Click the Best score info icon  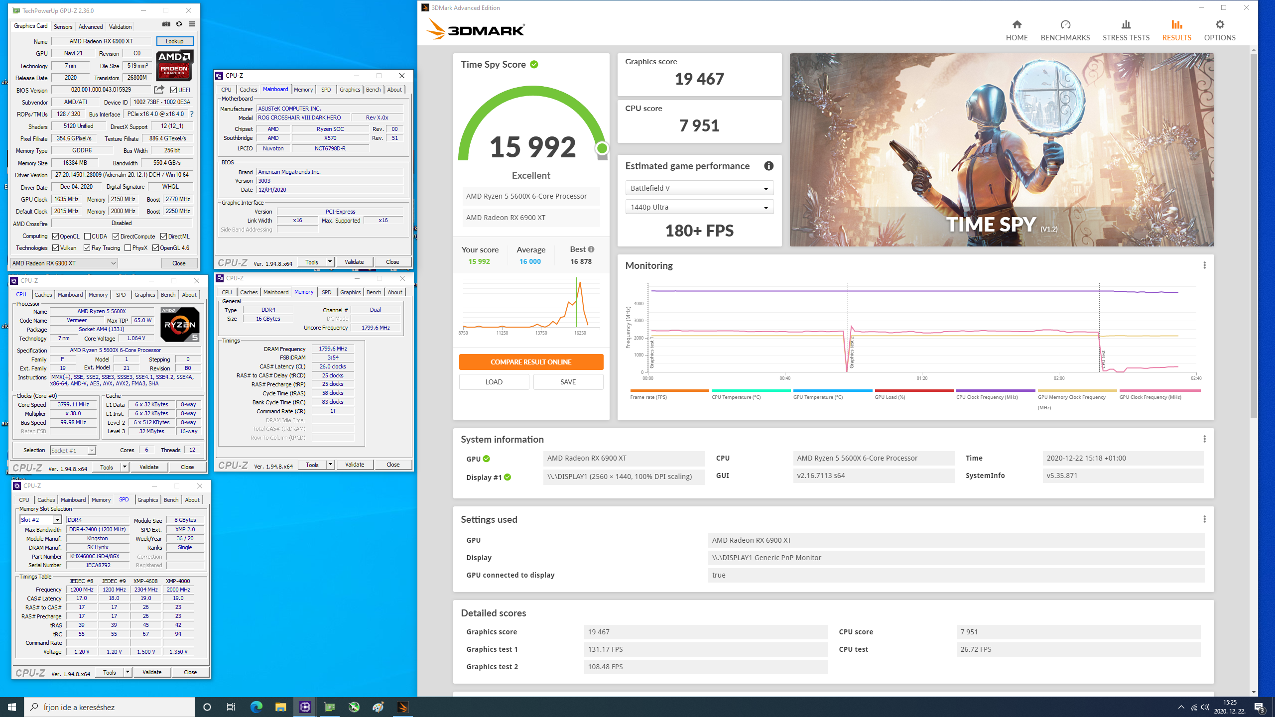(591, 249)
